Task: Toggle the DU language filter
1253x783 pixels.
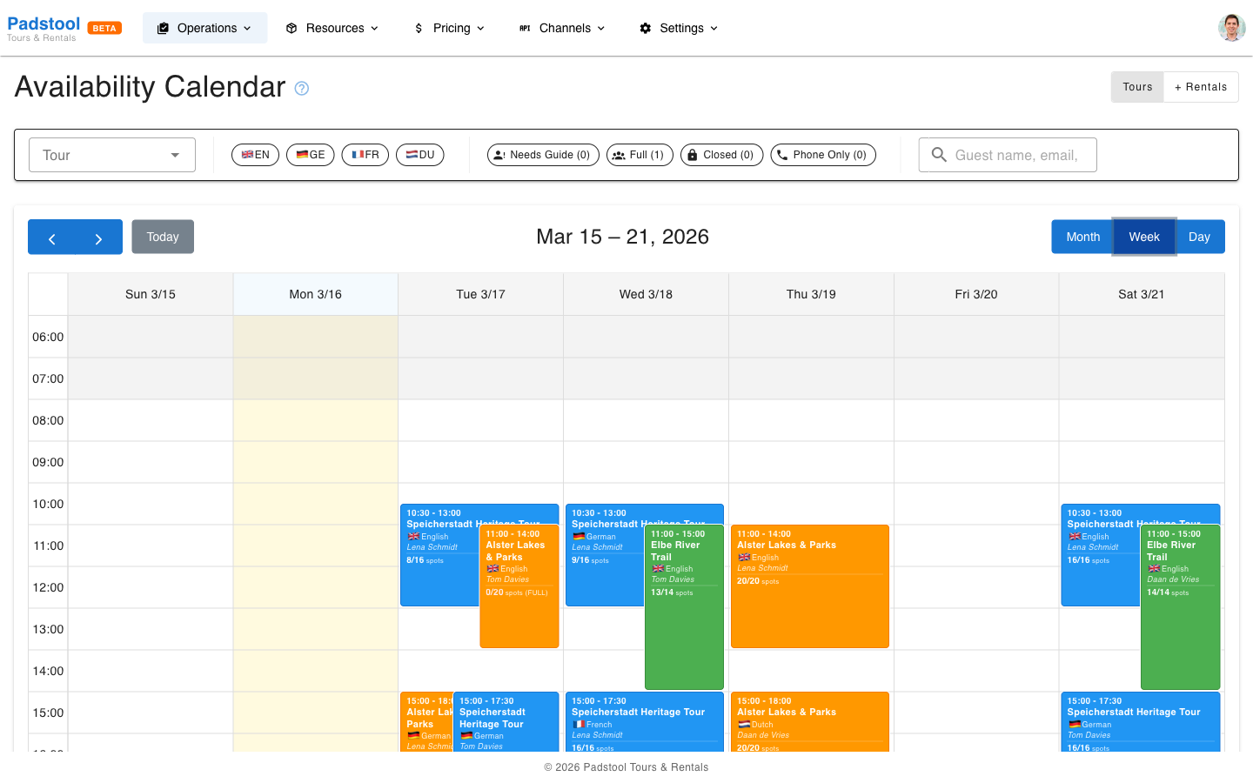Action: pyautogui.click(x=419, y=155)
